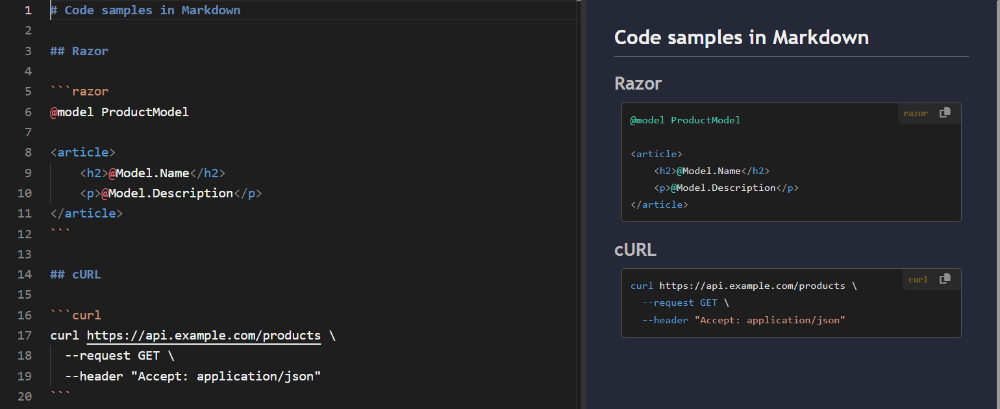1000x409 pixels.
Task: Click the @Model.Description line in the editor
Action: (x=171, y=193)
